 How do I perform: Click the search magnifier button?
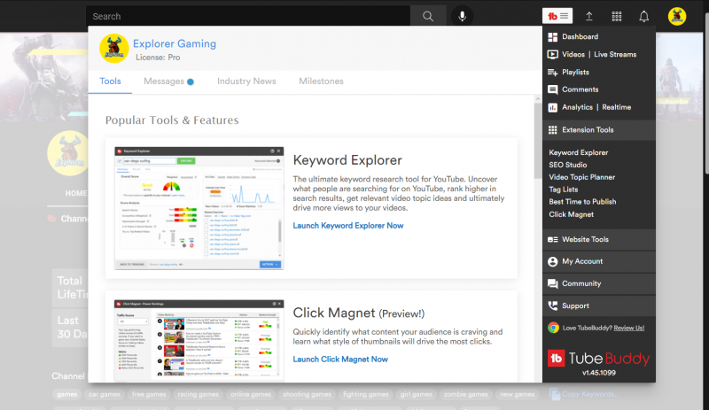point(428,16)
